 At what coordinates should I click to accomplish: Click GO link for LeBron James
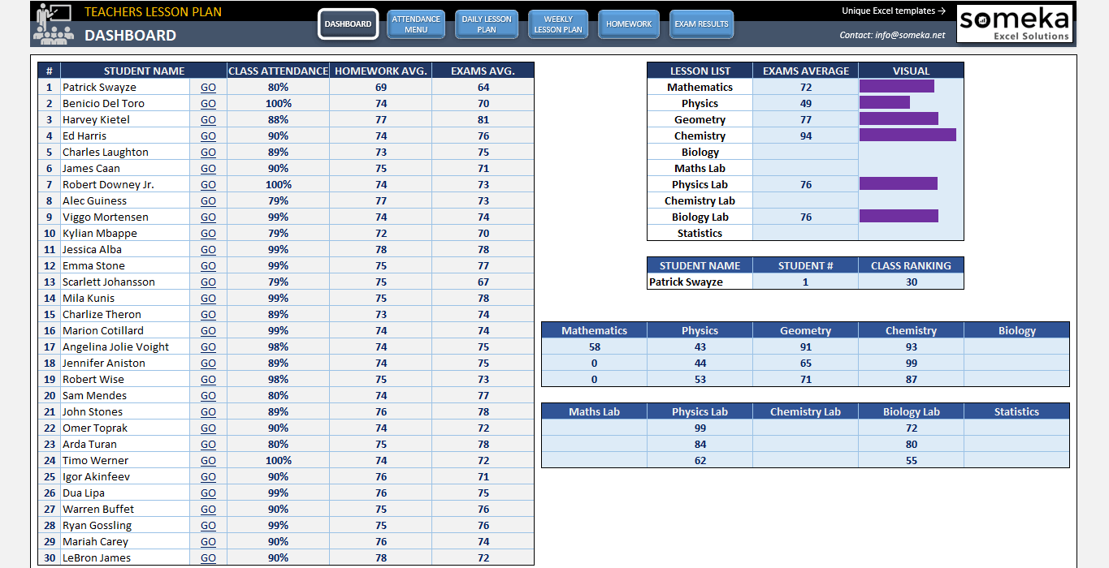[208, 557]
